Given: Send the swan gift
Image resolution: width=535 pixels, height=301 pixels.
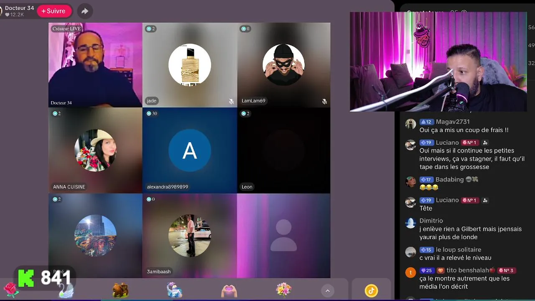Looking at the screenshot, I should tap(66, 291).
